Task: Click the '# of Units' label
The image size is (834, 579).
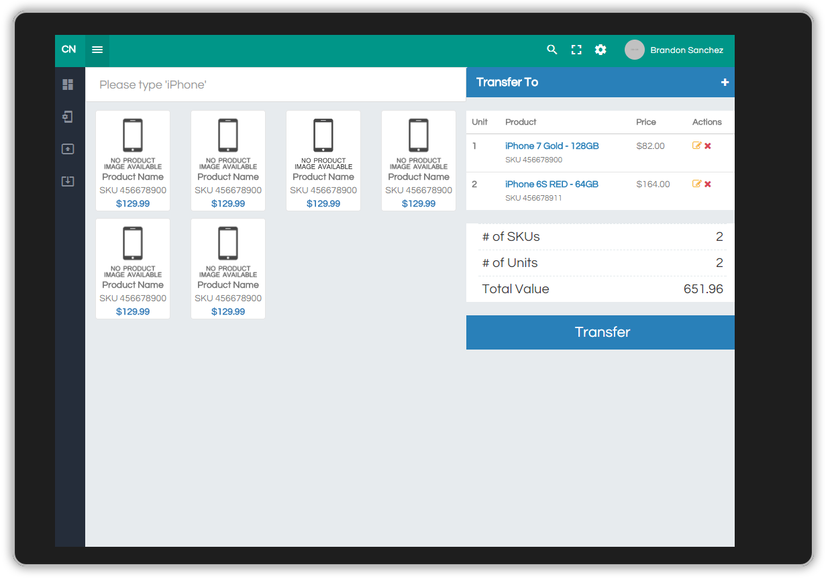Action: [510, 263]
